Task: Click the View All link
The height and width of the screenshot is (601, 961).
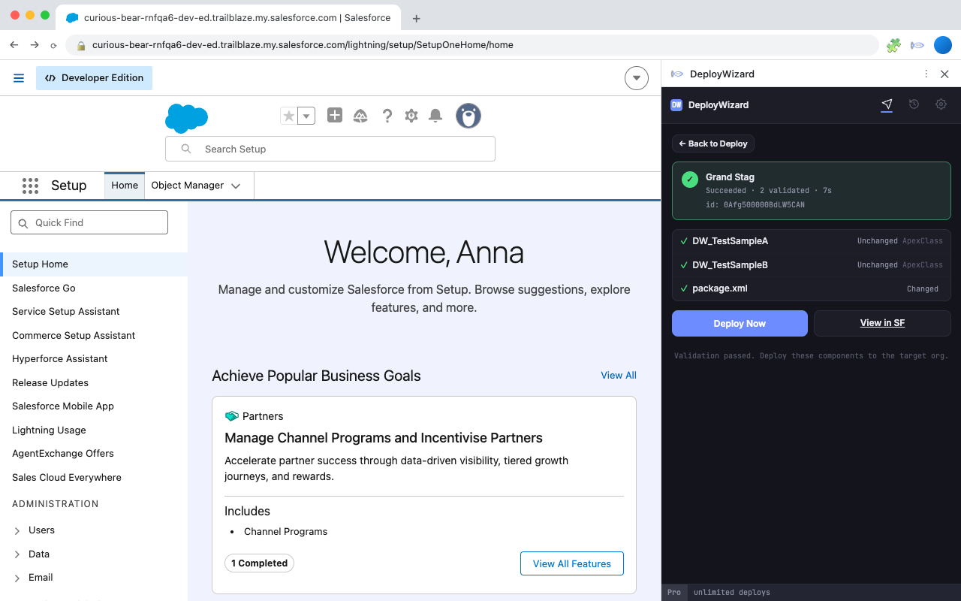Action: pos(619,376)
